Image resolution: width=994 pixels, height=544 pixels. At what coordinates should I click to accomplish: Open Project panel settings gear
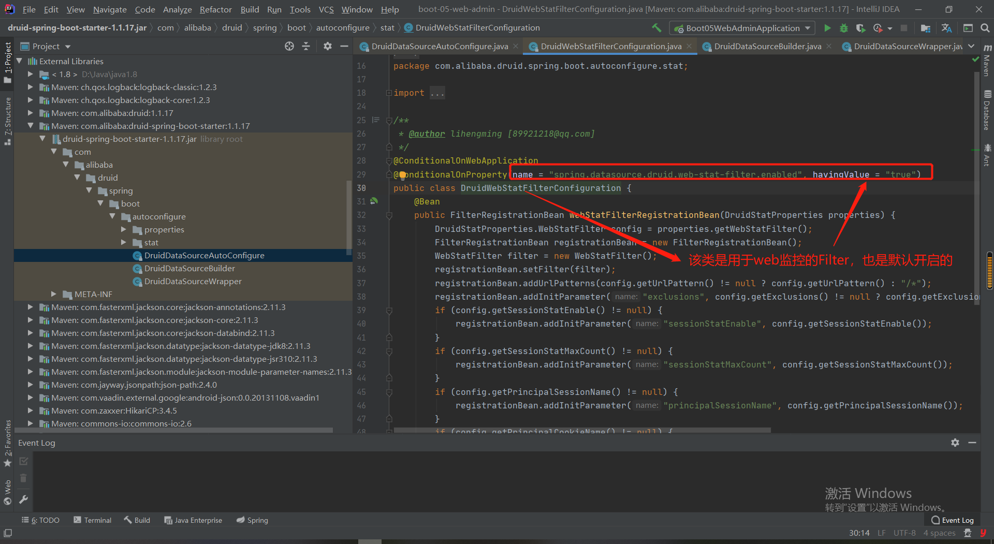pos(327,46)
